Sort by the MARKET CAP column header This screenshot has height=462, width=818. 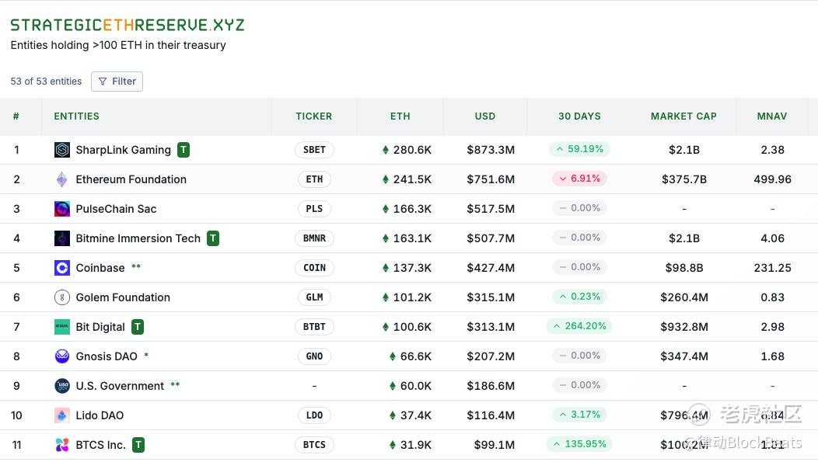click(x=683, y=116)
